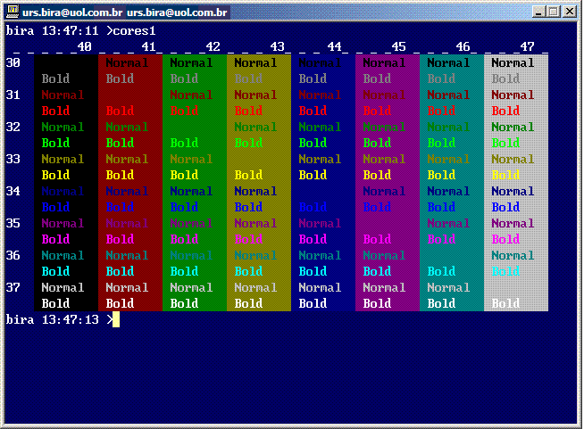Click cyan 'Normal' text in row 36, column 41
Screen dimensions: 584x429
point(127,255)
